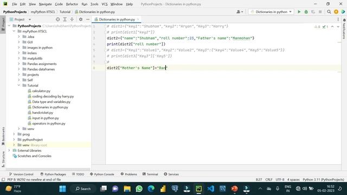Click Expand All in Project panel
The image size is (347, 195).
click(x=65, y=19)
